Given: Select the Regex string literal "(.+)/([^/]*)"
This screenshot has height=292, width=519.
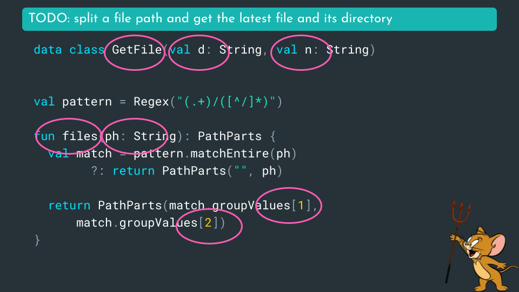Looking at the screenshot, I should (x=226, y=102).
